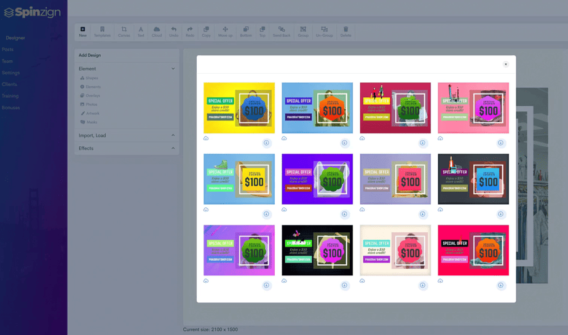Click the Undo toolbar icon

click(x=173, y=31)
